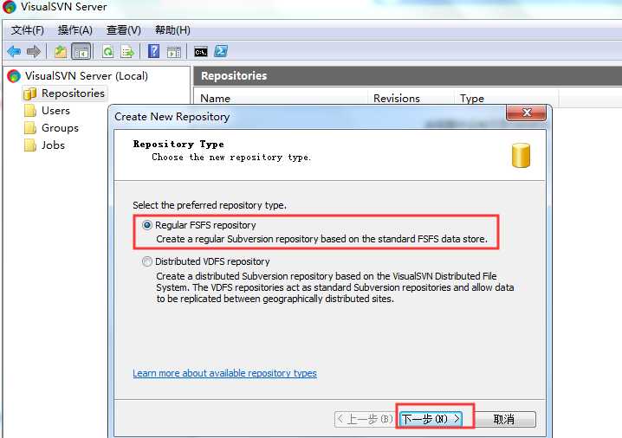The image size is (622, 438).
Task: Click the Up one level folder icon
Action: click(x=61, y=51)
